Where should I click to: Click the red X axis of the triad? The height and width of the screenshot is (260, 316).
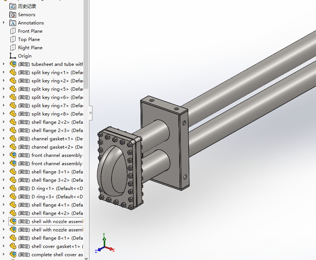[x=110, y=249]
